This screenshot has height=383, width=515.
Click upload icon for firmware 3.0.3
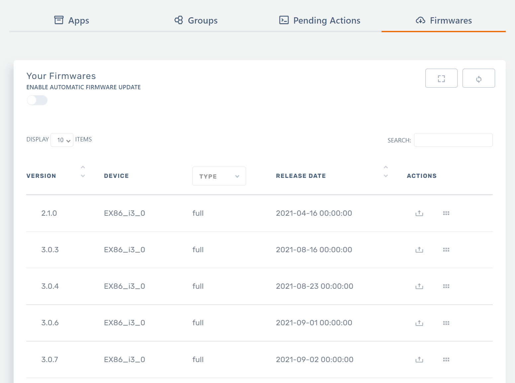pos(419,250)
